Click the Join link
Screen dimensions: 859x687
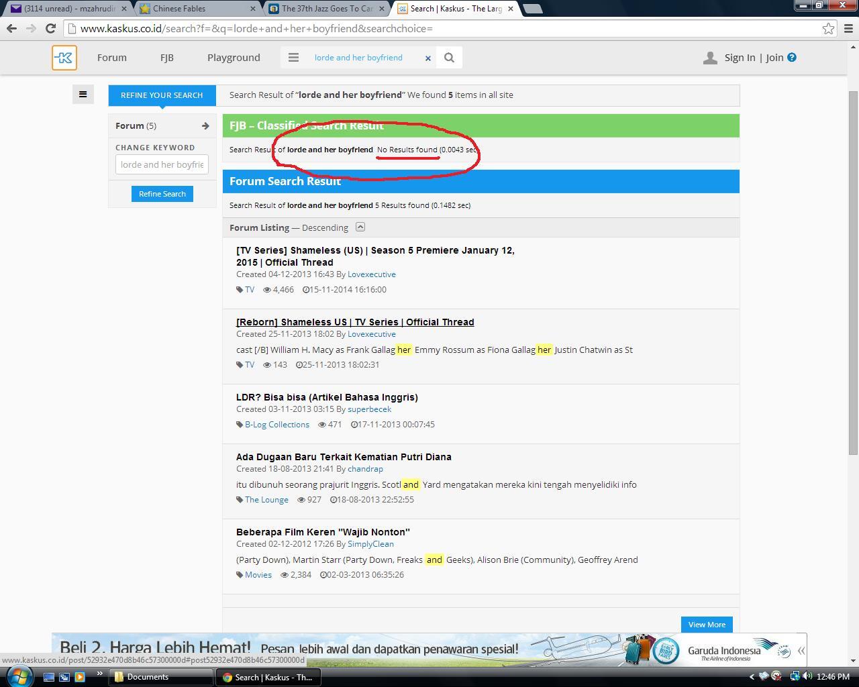point(774,58)
